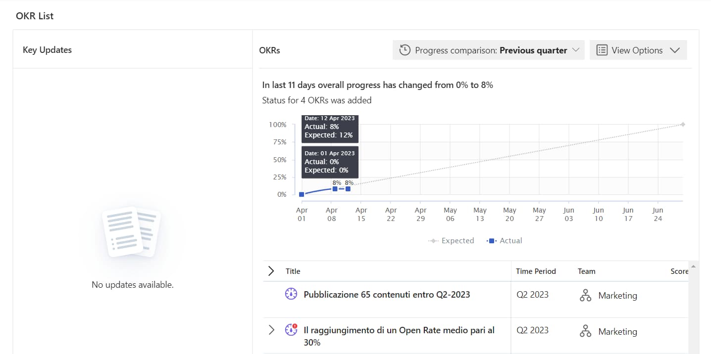This screenshot has width=711, height=354.
Task: Click the Marketing team icon in Open Rate row
Action: click(585, 332)
